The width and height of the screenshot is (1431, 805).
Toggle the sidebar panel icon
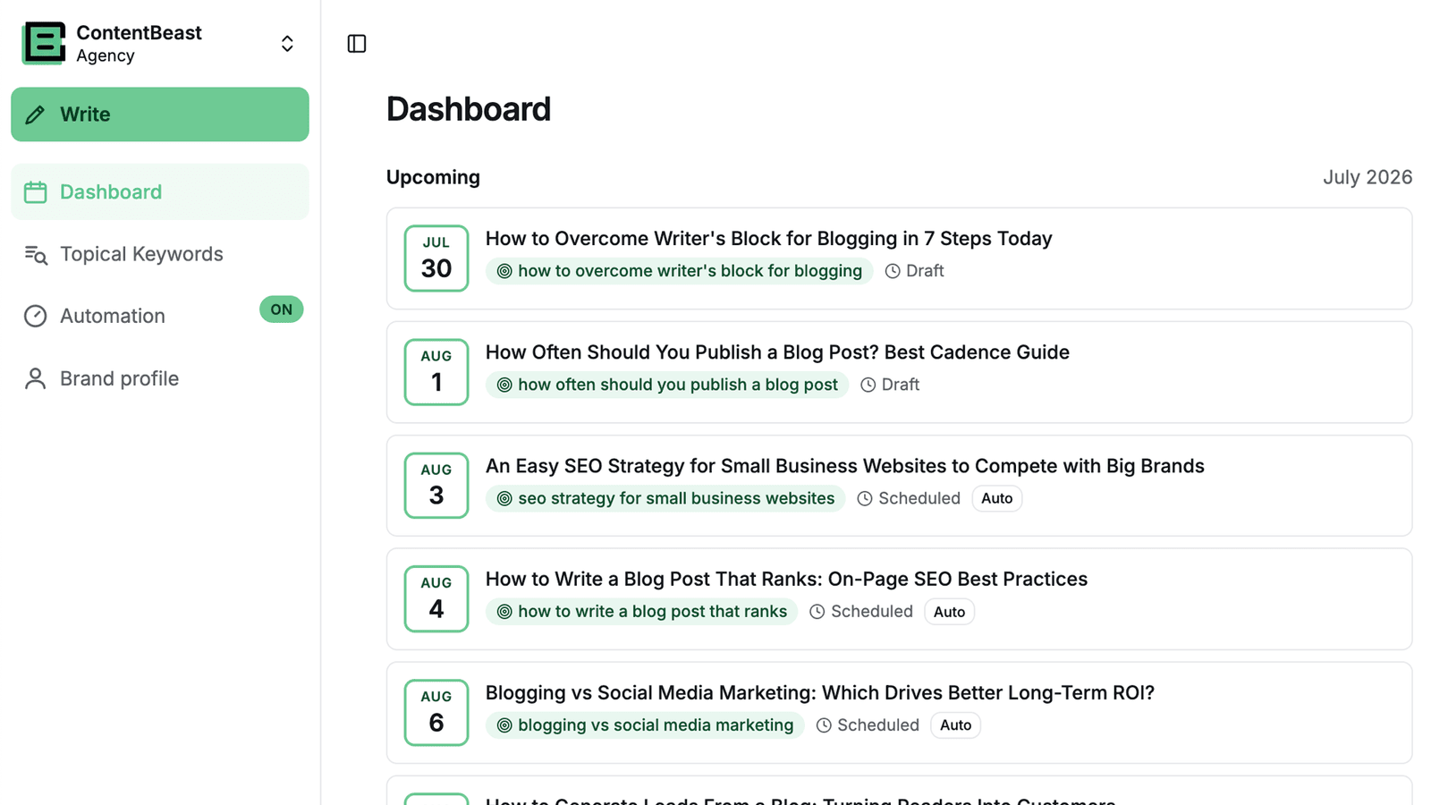[x=357, y=44]
